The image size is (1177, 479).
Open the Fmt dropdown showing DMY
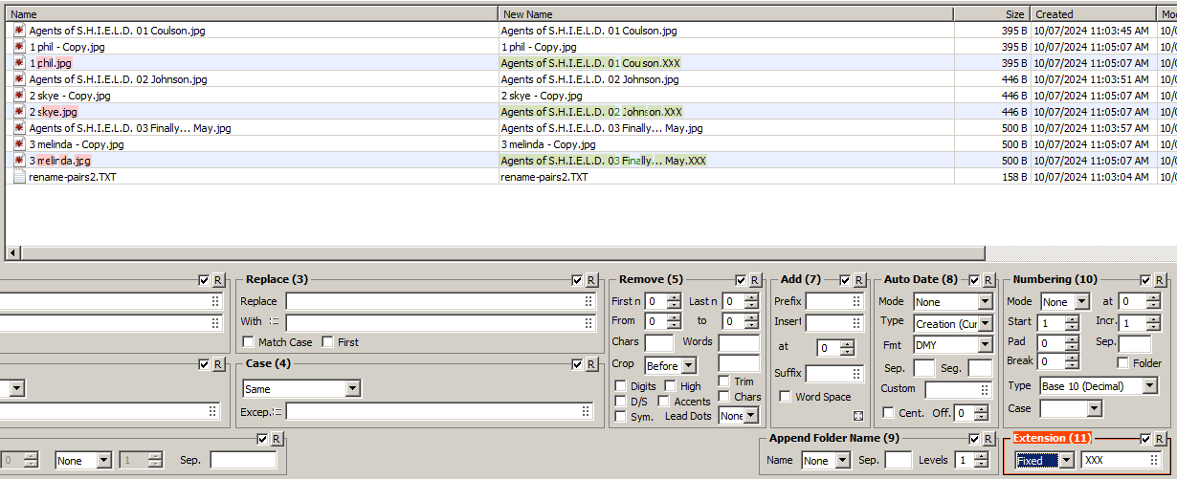(x=953, y=344)
